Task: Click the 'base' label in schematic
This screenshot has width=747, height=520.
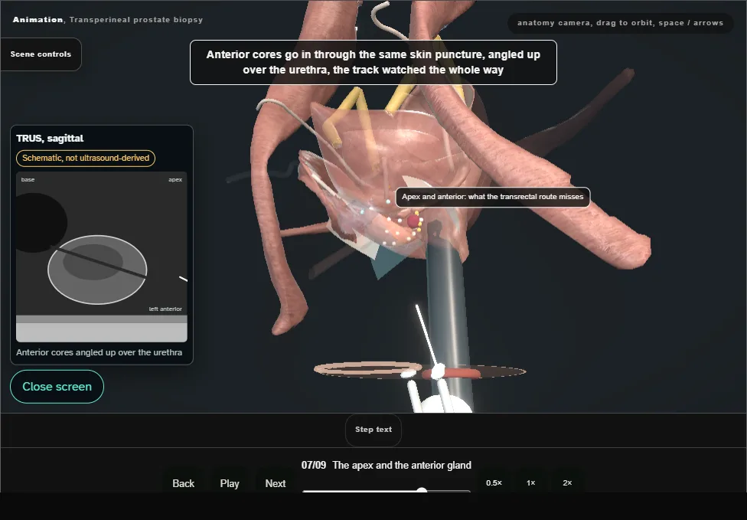Action: [x=28, y=180]
